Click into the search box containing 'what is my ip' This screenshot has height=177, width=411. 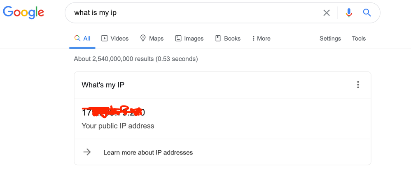pyautogui.click(x=194, y=13)
